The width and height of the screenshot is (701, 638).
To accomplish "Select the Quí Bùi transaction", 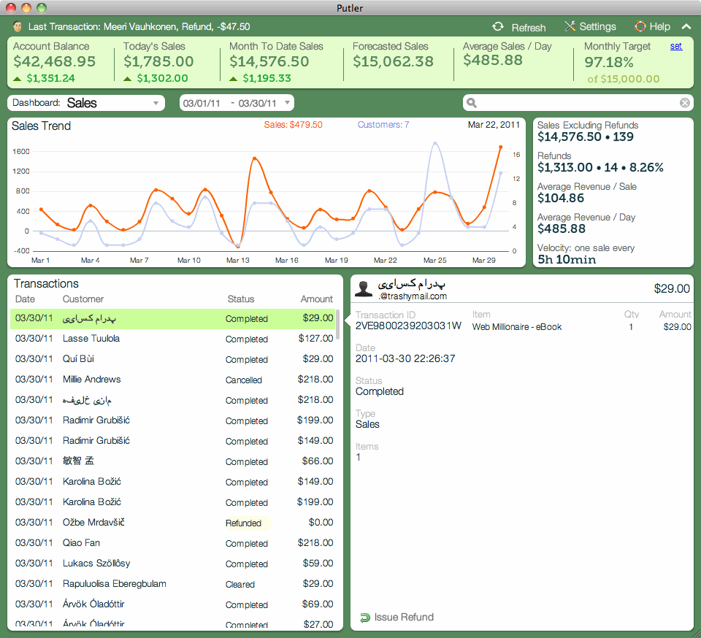I will point(172,359).
